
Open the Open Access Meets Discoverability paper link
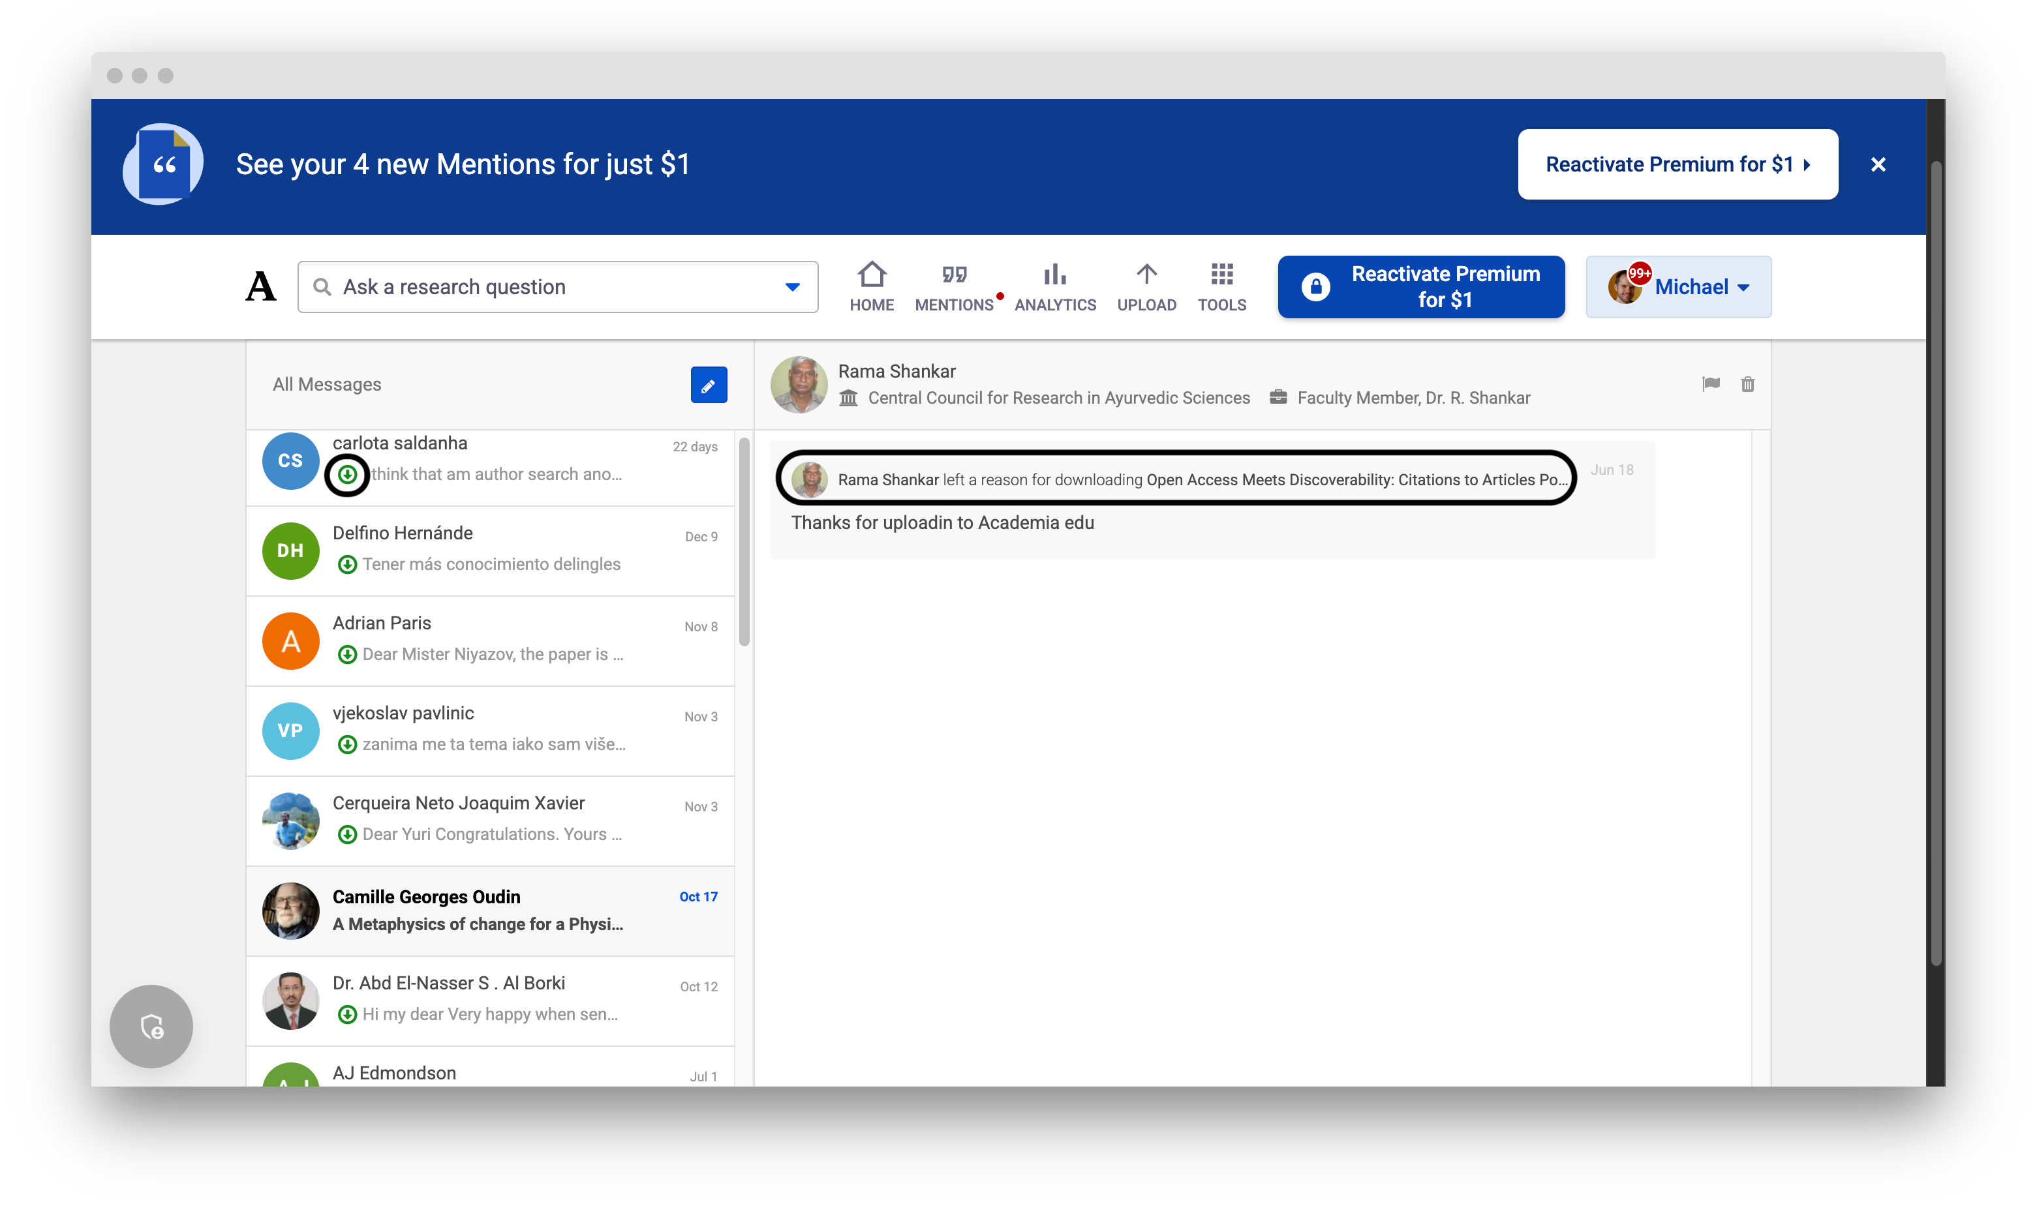point(1357,480)
